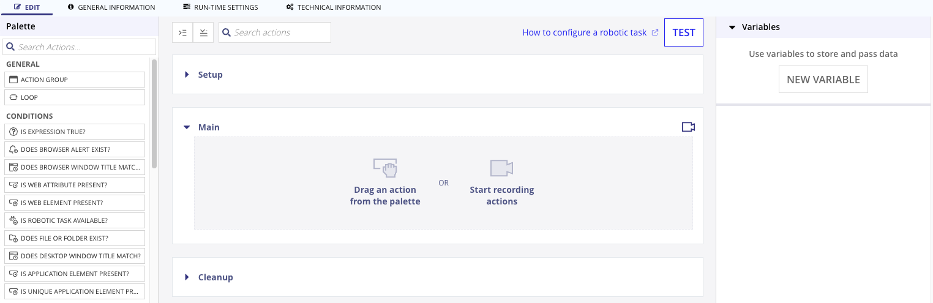Click Use variables to store and pass data text
The image size is (933, 303).
point(823,54)
